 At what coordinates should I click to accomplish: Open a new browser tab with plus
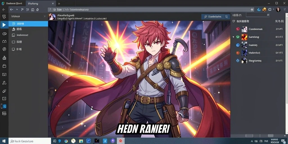point(59,3)
